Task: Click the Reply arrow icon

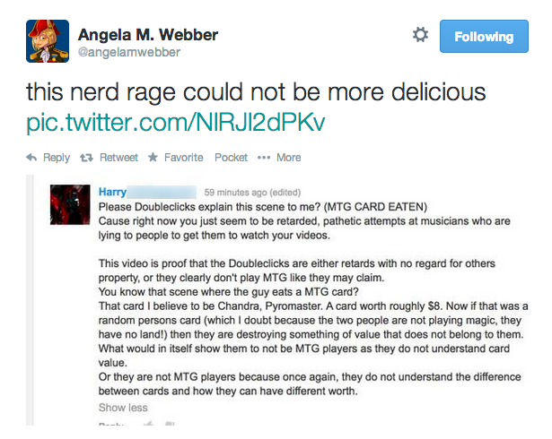Action: [31, 158]
